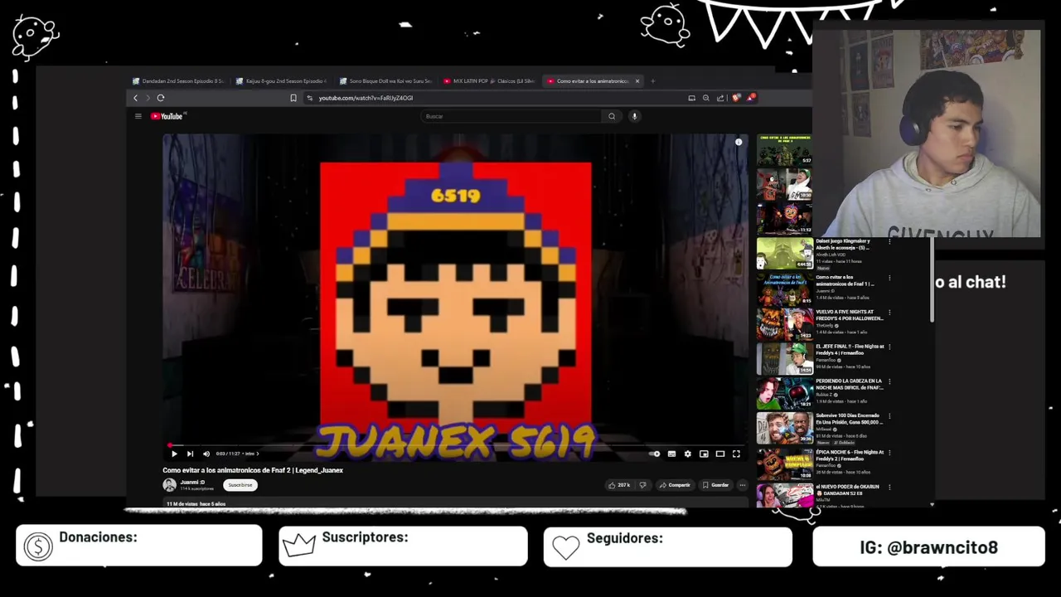1061x597 pixels.
Task: Click inside the Buscar search field
Action: [x=511, y=116]
